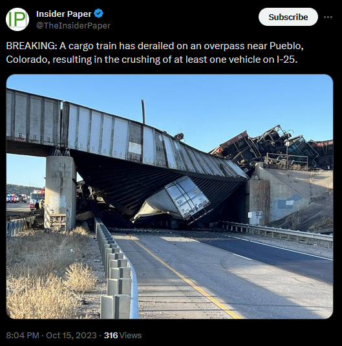Click the crushed semi trailer in the photo
Viewport: 342px width, 346px height.
(175, 202)
